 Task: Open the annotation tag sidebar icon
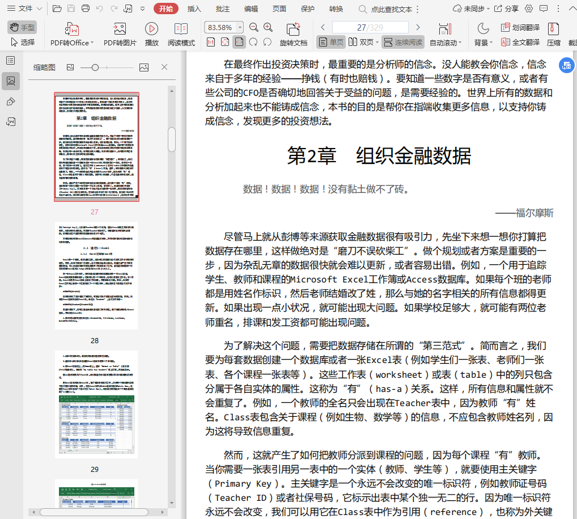pos(11,102)
